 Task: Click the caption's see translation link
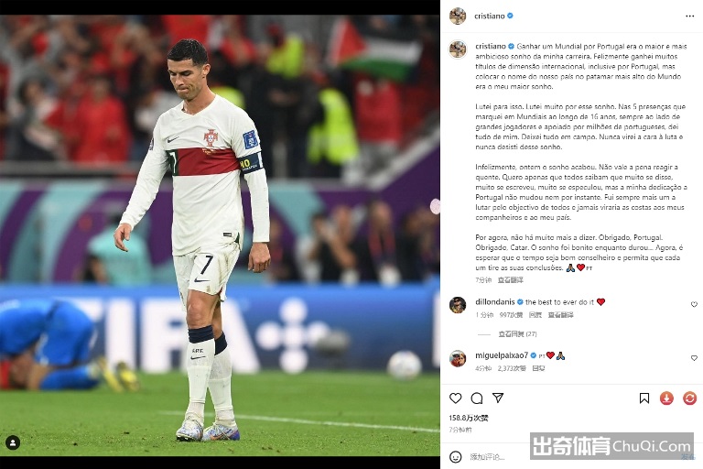(510, 280)
